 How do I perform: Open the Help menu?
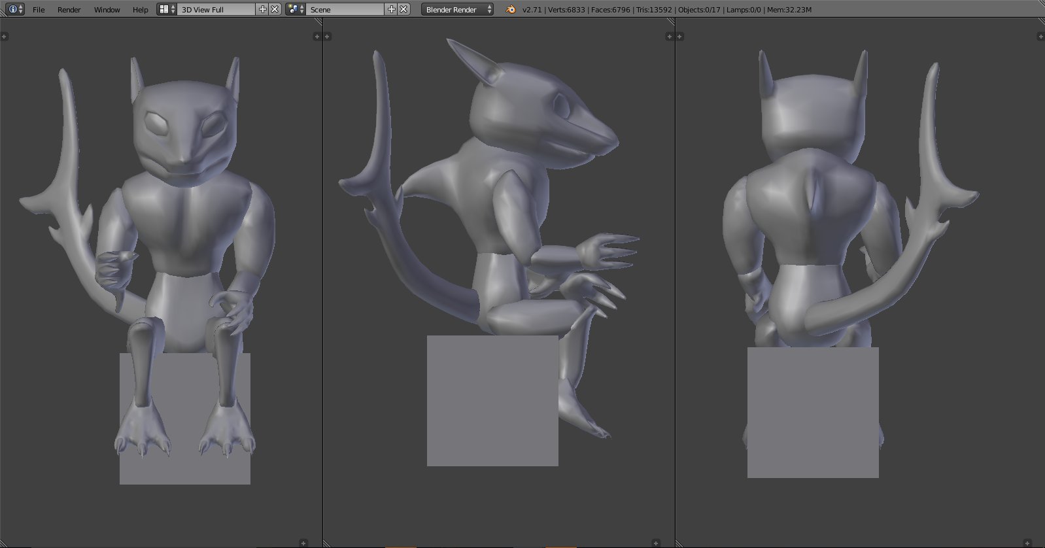(x=140, y=10)
